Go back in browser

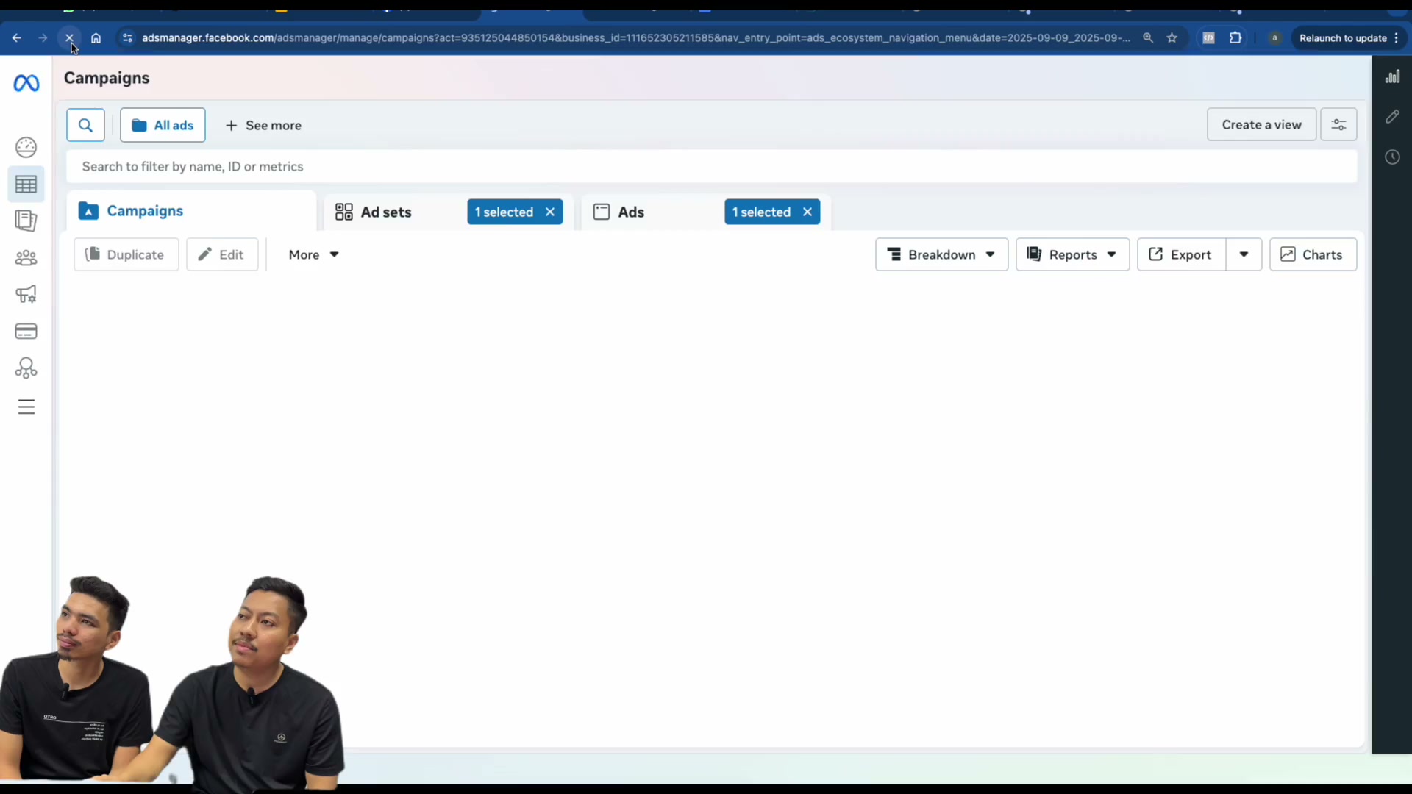(x=16, y=38)
